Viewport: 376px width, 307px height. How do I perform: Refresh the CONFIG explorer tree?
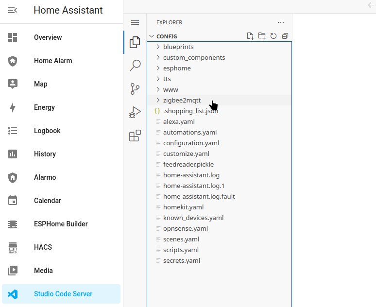(x=273, y=36)
